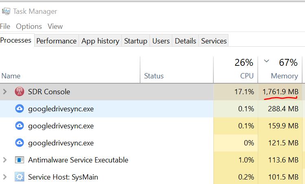This screenshot has width=305, height=184.
Task: Expand the SDR Console process group
Action: (5, 92)
